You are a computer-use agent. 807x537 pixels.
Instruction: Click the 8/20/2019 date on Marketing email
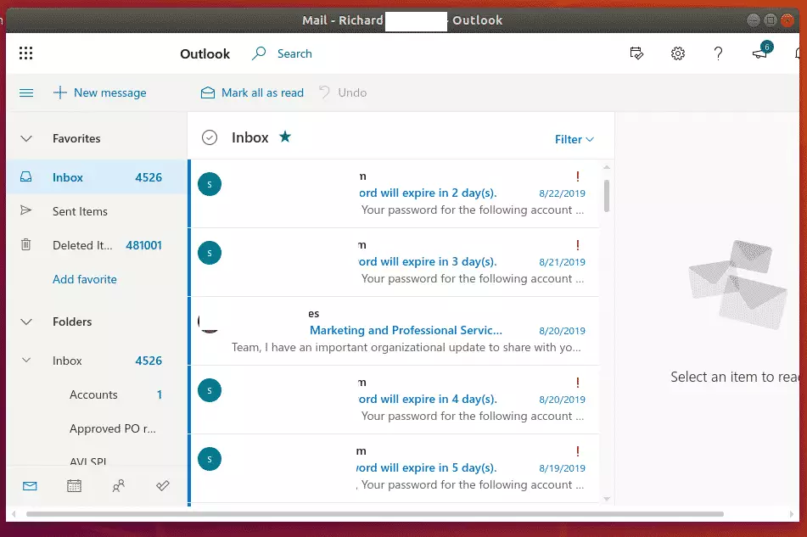click(562, 331)
